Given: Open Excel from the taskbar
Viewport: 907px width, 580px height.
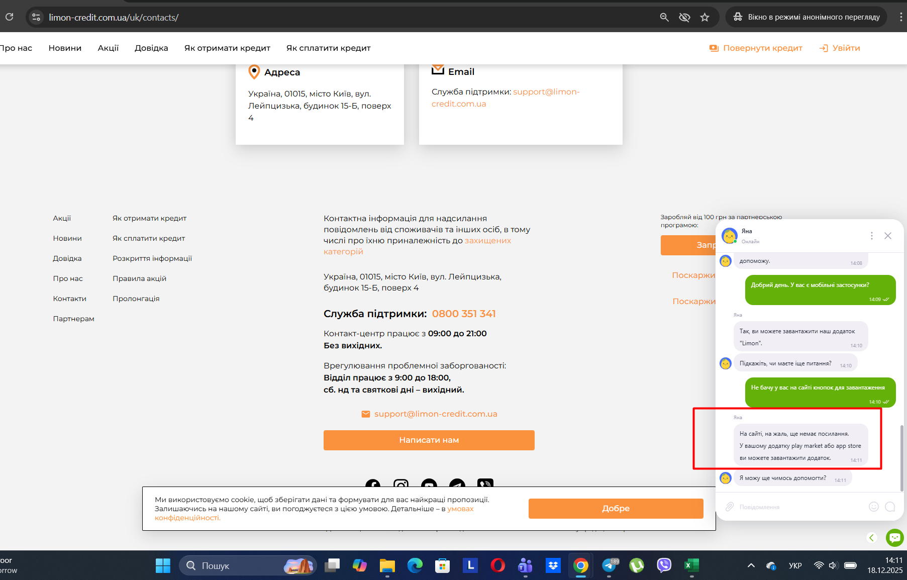Looking at the screenshot, I should 691,566.
